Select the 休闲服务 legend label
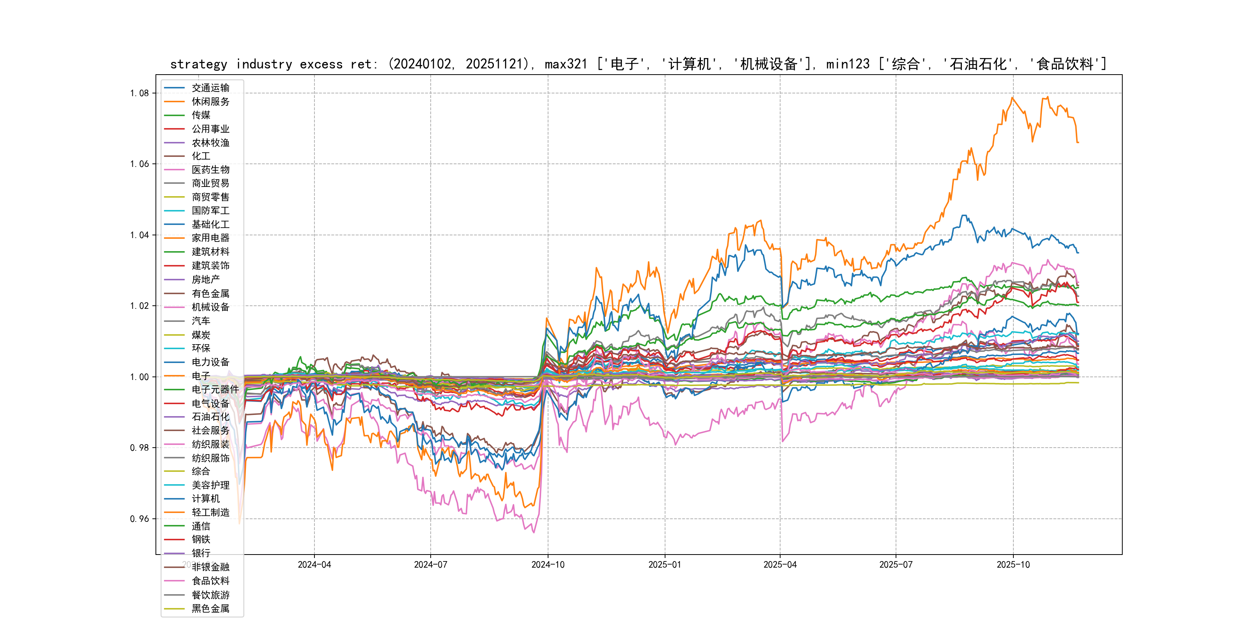The height and width of the screenshot is (623, 1247). pyautogui.click(x=210, y=102)
